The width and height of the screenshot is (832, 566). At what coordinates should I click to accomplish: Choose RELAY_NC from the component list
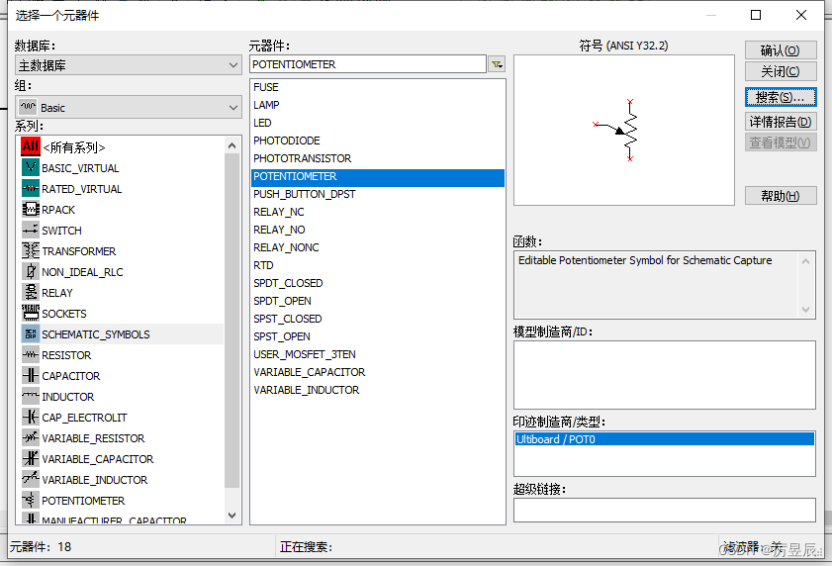click(279, 212)
